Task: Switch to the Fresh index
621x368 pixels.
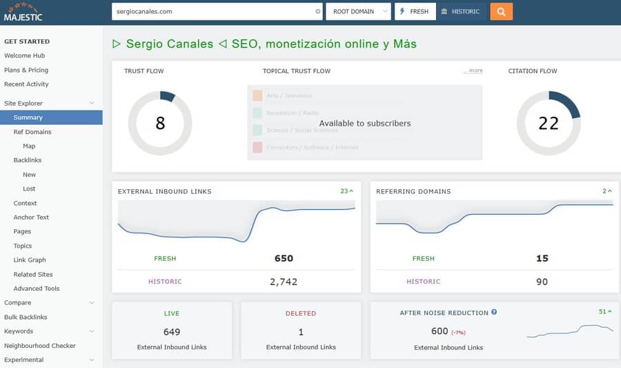Action: pos(415,12)
